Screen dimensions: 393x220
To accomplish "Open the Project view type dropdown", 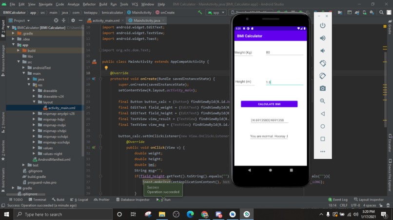I will 20,20.
